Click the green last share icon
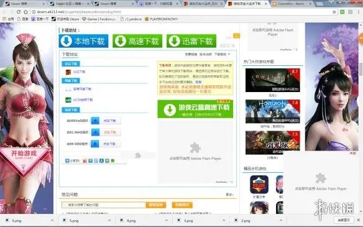 click(113, 160)
